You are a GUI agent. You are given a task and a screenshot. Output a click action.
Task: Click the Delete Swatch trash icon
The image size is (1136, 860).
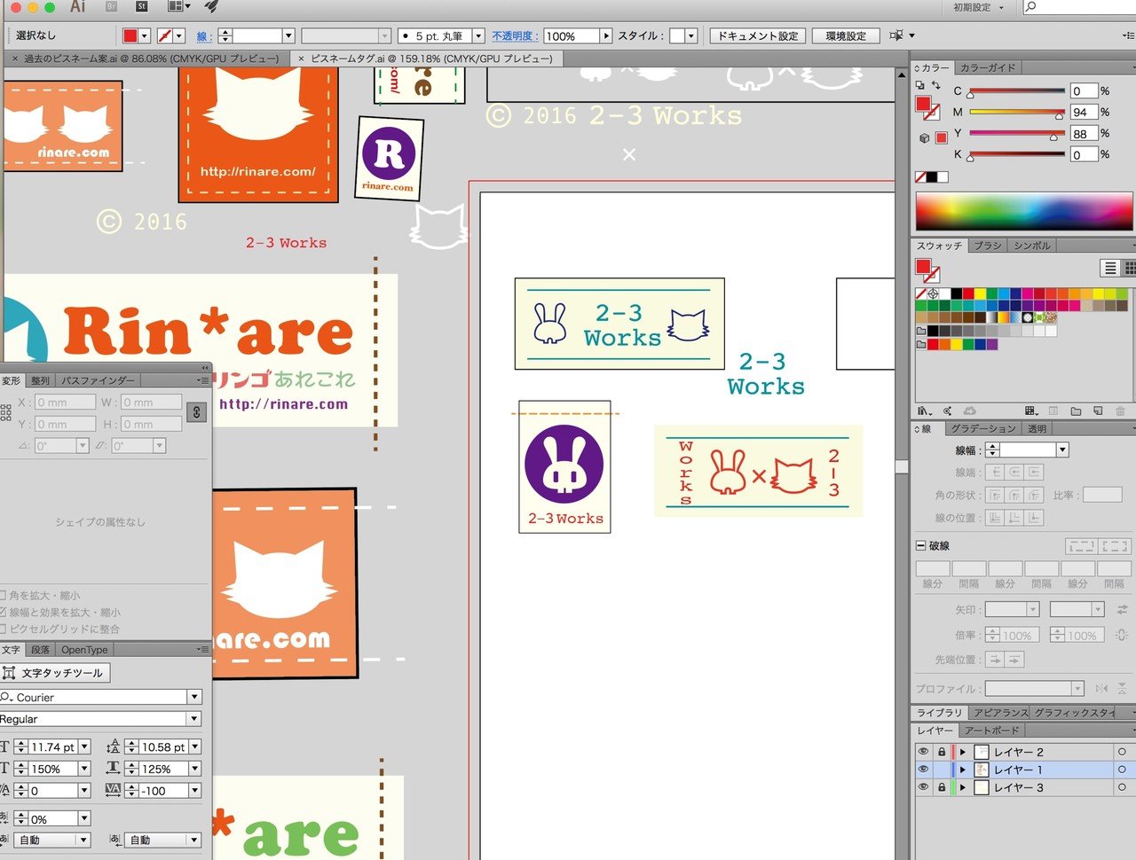coord(1120,411)
